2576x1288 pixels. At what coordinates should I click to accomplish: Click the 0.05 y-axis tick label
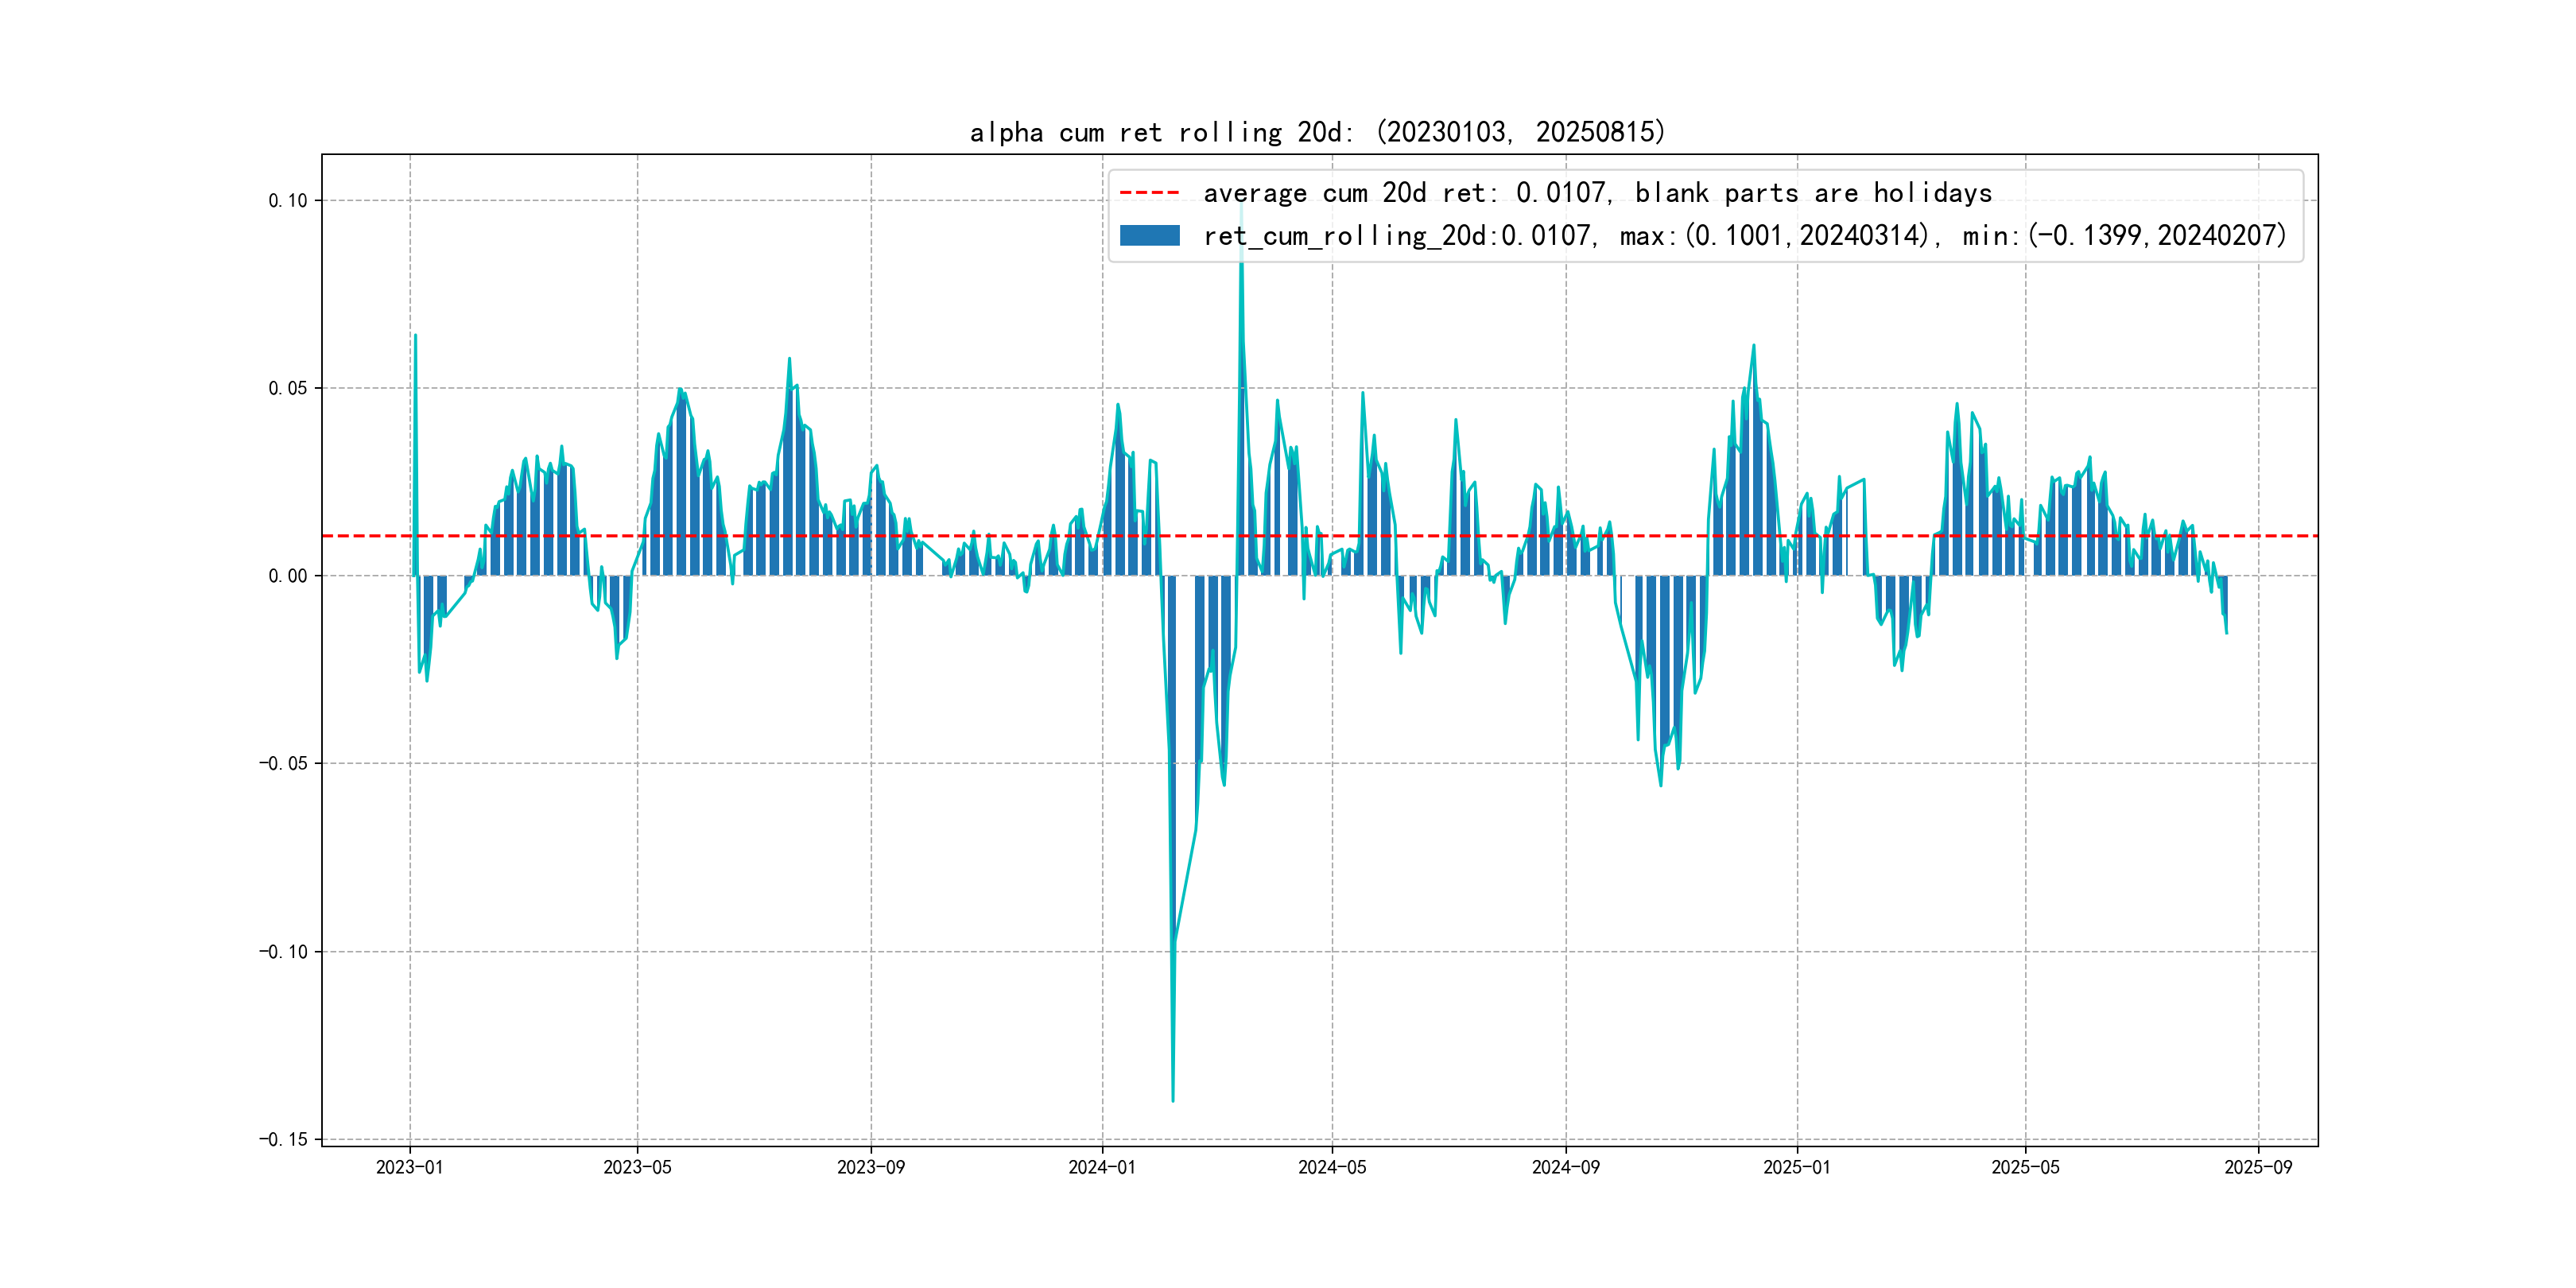point(287,388)
